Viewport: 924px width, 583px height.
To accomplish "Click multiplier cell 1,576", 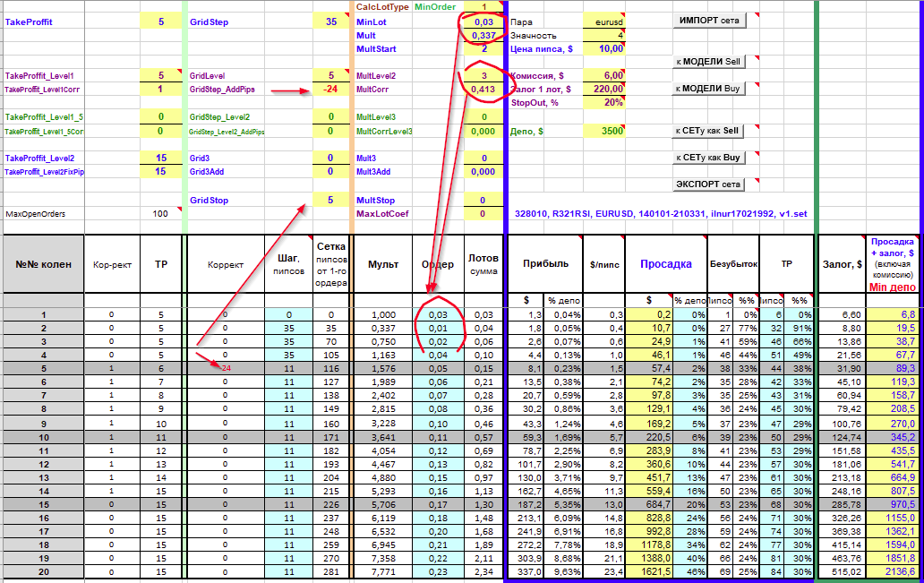I will 383,368.
